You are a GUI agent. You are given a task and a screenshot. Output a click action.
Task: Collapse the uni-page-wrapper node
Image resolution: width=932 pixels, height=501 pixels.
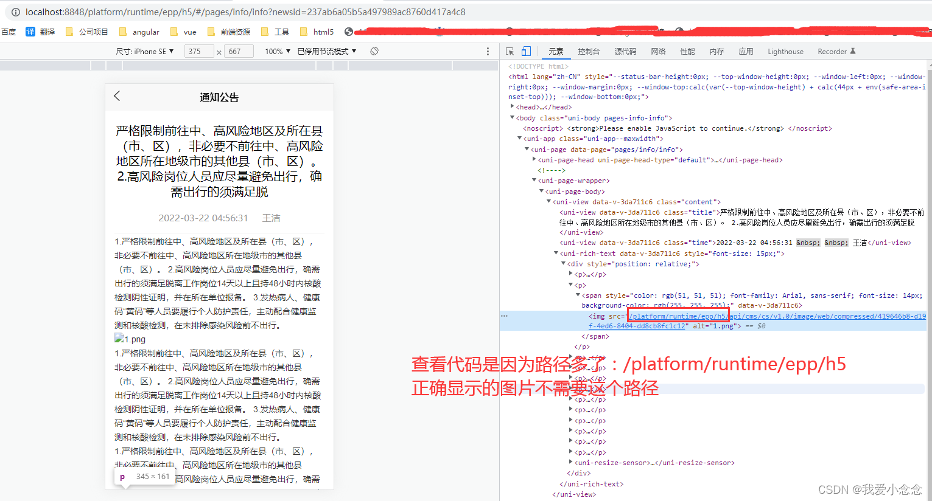[534, 181]
